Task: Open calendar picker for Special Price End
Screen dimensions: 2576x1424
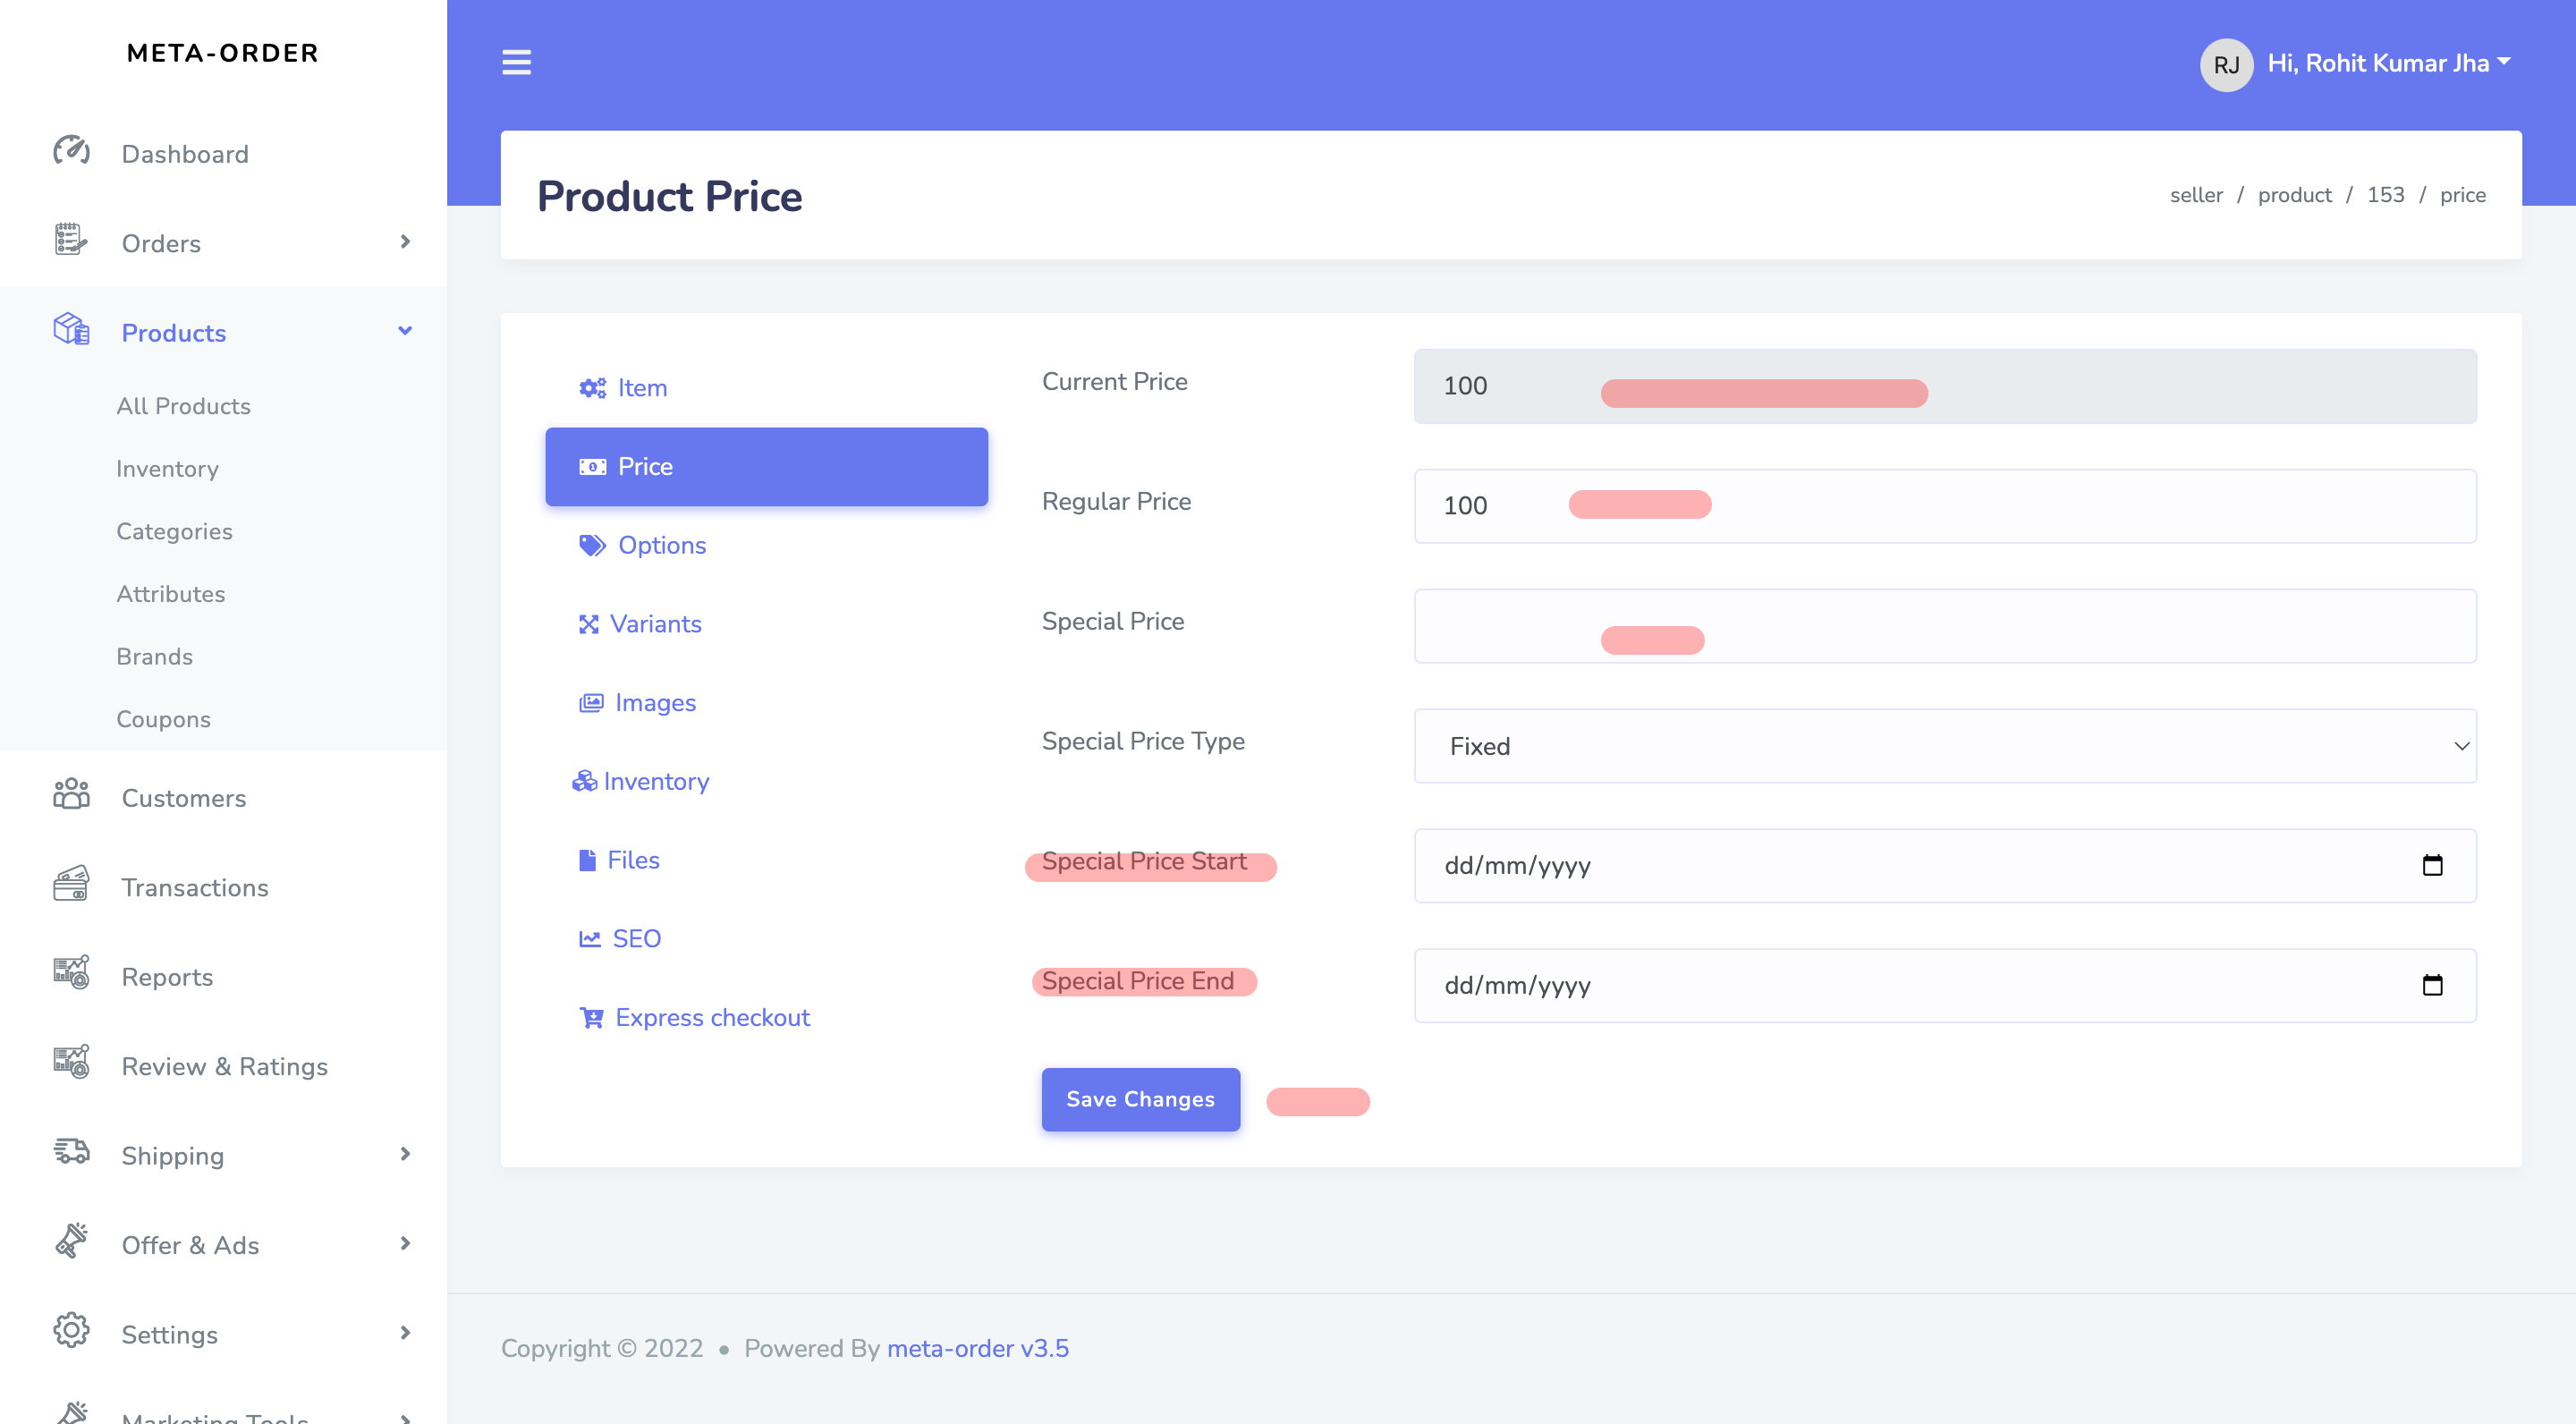Action: [x=2432, y=985]
